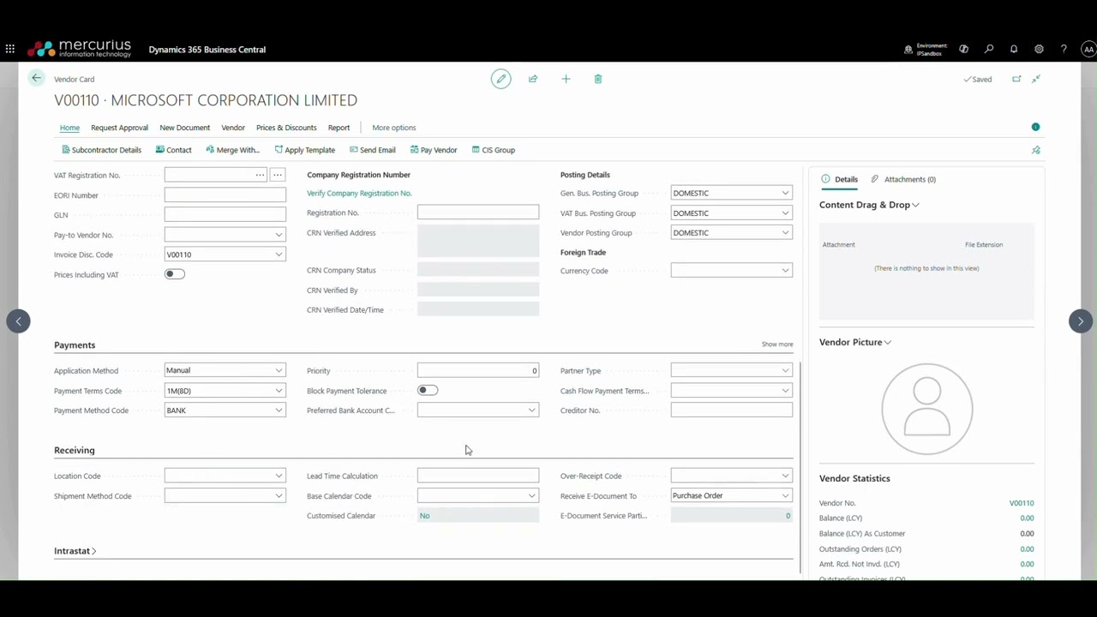
Task: Open help question mark icon
Action: (x=1064, y=50)
